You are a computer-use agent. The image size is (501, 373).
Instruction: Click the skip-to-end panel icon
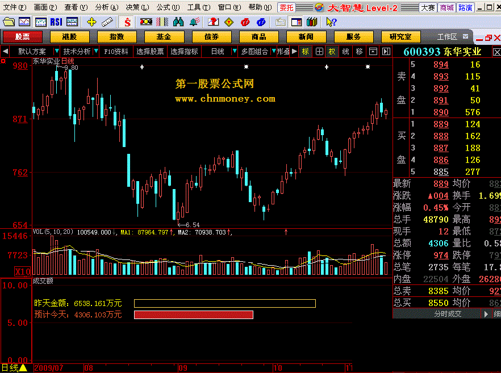(x=386, y=52)
